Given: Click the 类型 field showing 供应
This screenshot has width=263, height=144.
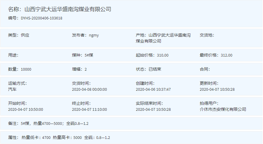Looking at the screenshot, I should pyautogui.click(x=19, y=35).
